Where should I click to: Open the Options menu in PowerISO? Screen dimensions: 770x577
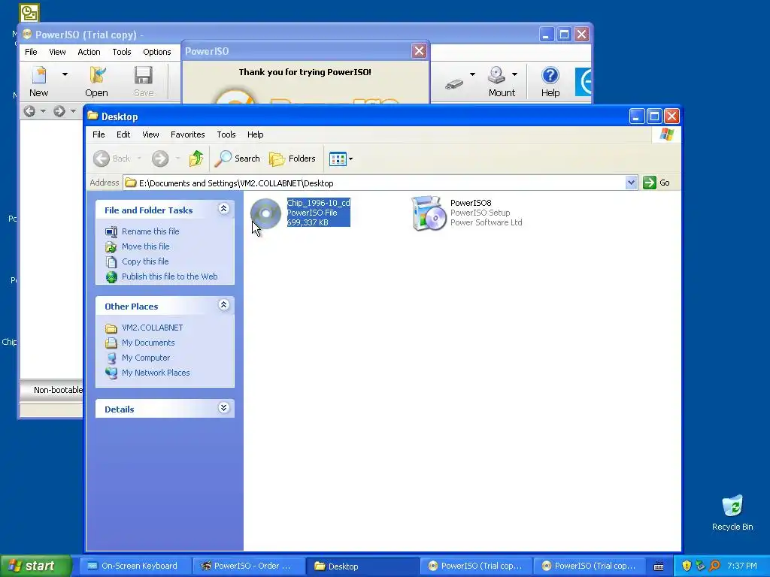(157, 52)
